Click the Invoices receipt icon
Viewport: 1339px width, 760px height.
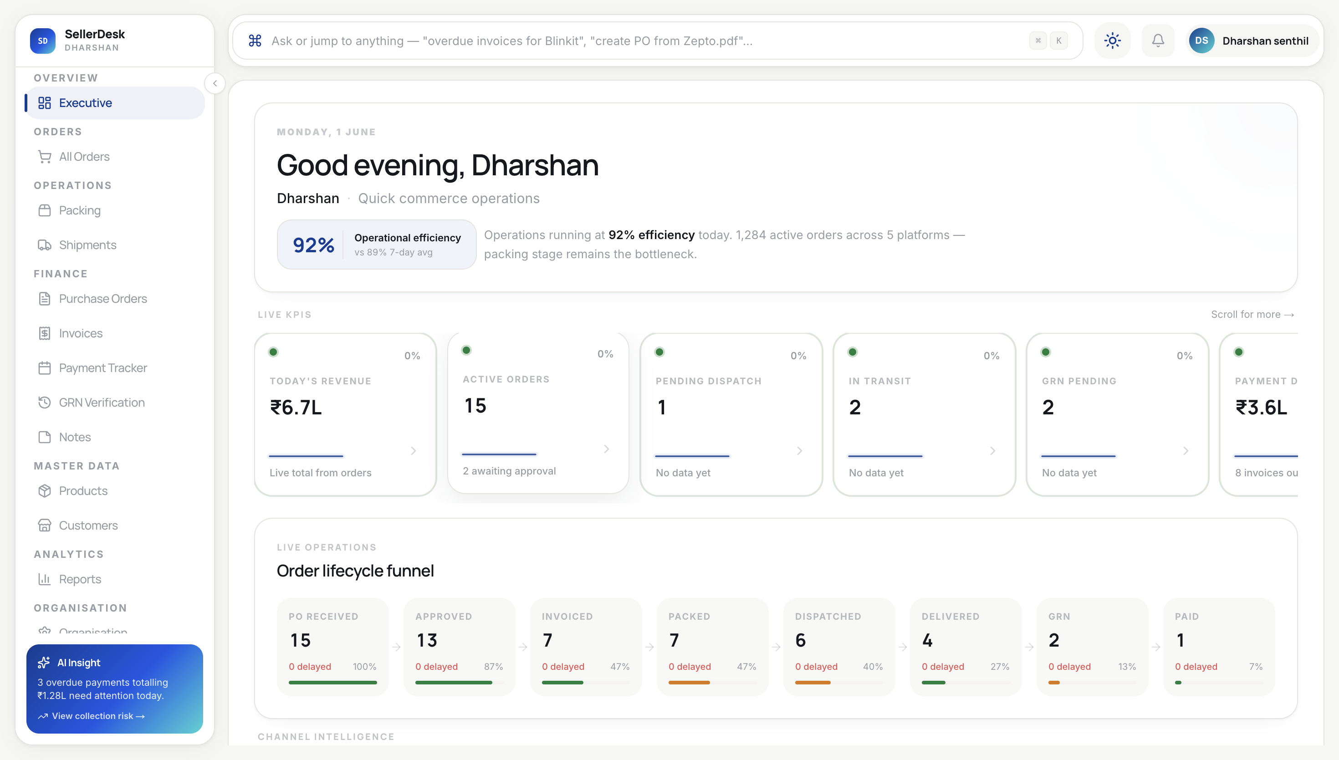[x=45, y=333]
